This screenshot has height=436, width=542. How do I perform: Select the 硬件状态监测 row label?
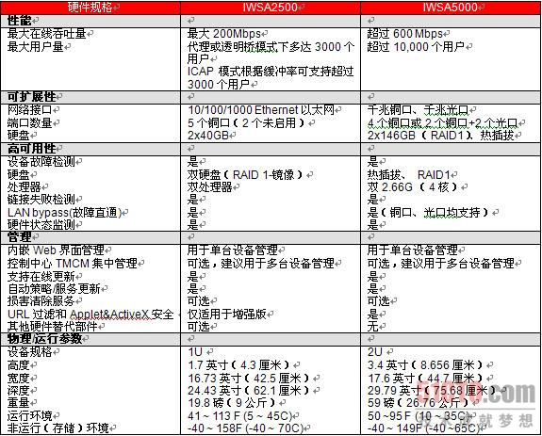(x=41, y=225)
